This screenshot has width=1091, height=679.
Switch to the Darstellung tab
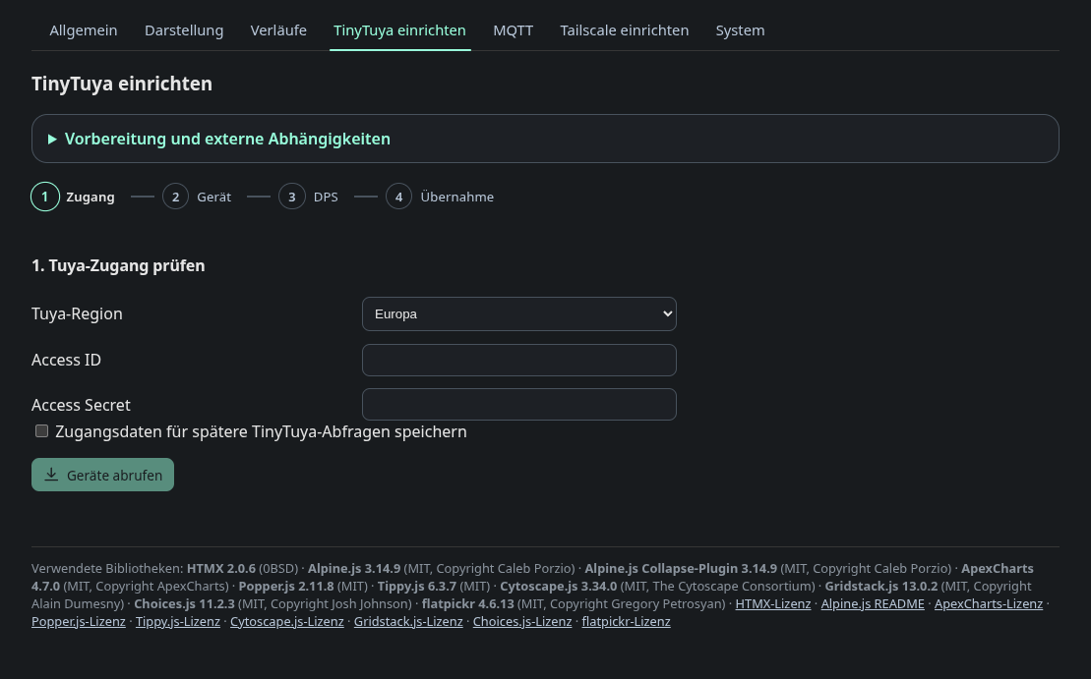(184, 30)
